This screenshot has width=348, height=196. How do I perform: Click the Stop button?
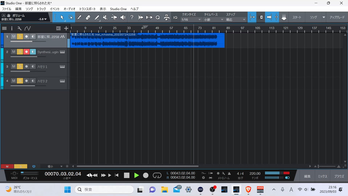[x=127, y=175]
